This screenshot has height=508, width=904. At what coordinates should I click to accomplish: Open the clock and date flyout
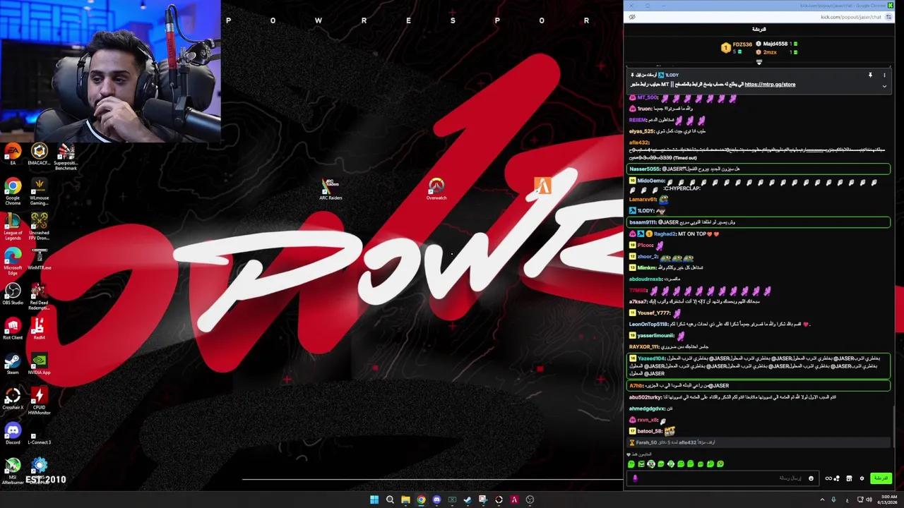click(889, 500)
